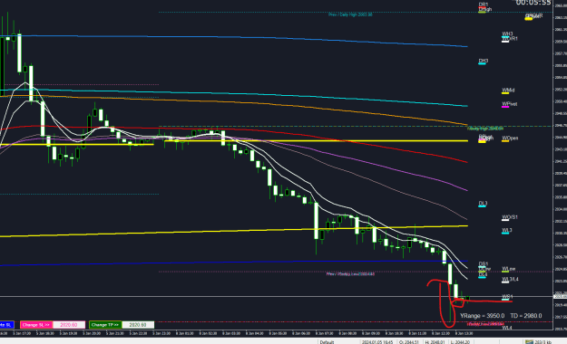Select the WS1 weekly support label
The height and width of the screenshot is (344, 567).
(x=507, y=297)
